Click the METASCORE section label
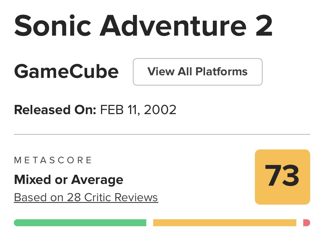Viewport: 324px width, 242px height. click(x=53, y=160)
